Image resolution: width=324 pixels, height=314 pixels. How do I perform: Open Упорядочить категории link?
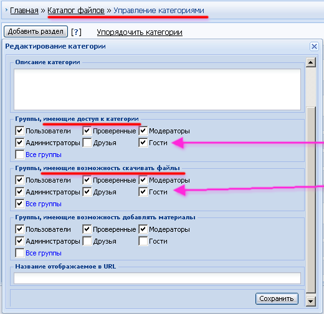pyautogui.click(x=140, y=32)
